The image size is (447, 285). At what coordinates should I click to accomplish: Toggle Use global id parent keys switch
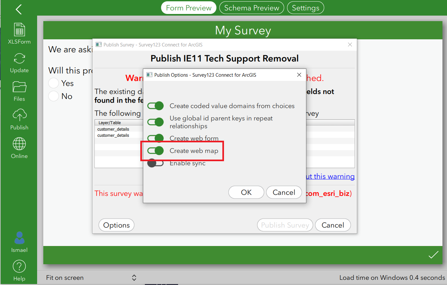(x=155, y=122)
